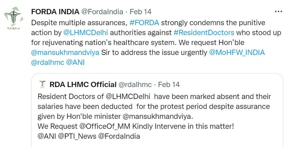Click the Feb 14 timestamp of main tweet
Screen dimensions: 289x147
click(140, 12)
